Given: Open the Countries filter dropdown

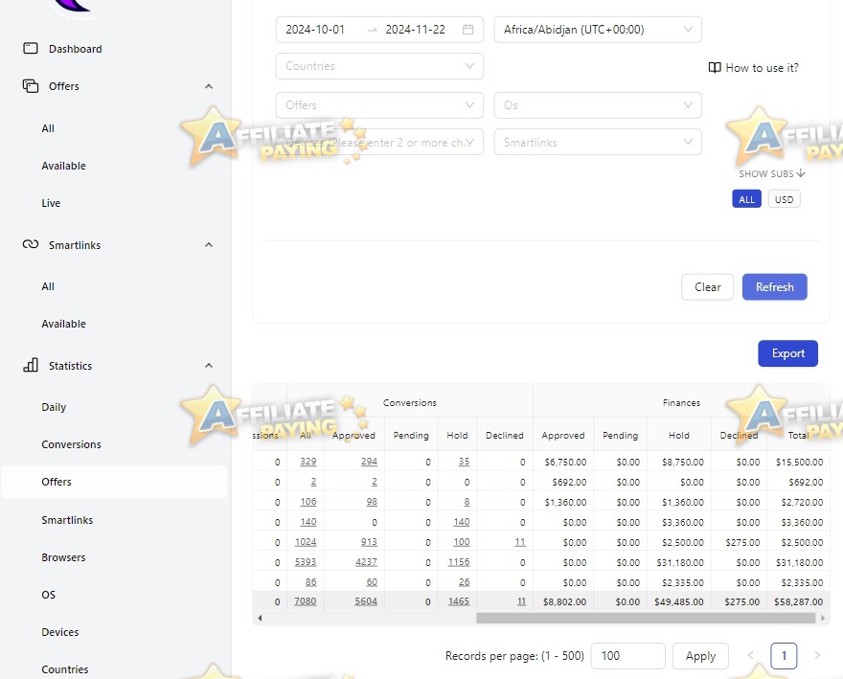Looking at the screenshot, I should [x=378, y=67].
